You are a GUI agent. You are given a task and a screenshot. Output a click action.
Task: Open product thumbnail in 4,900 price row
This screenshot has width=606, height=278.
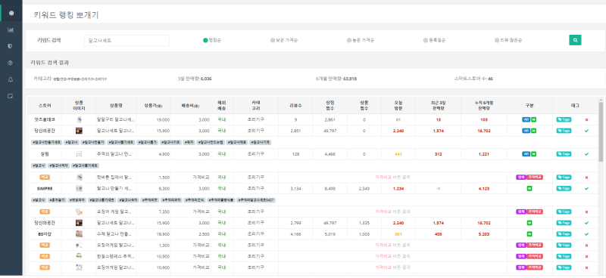(79, 154)
